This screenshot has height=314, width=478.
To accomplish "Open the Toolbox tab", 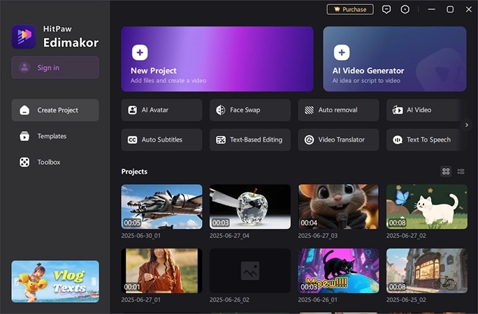I will tap(55, 162).
